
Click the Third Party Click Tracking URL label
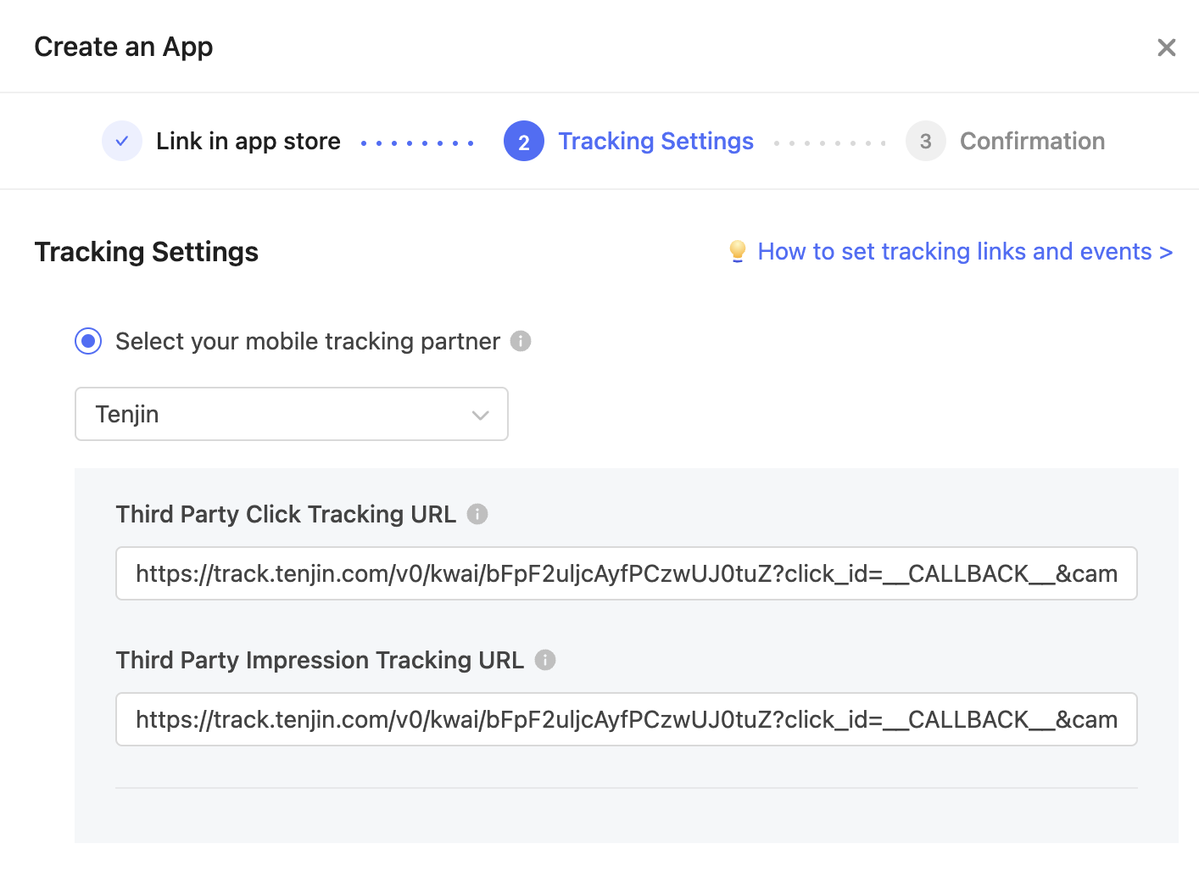[x=286, y=514]
